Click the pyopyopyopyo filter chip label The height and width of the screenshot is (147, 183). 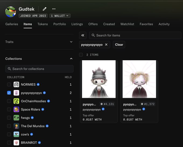pos(92,45)
